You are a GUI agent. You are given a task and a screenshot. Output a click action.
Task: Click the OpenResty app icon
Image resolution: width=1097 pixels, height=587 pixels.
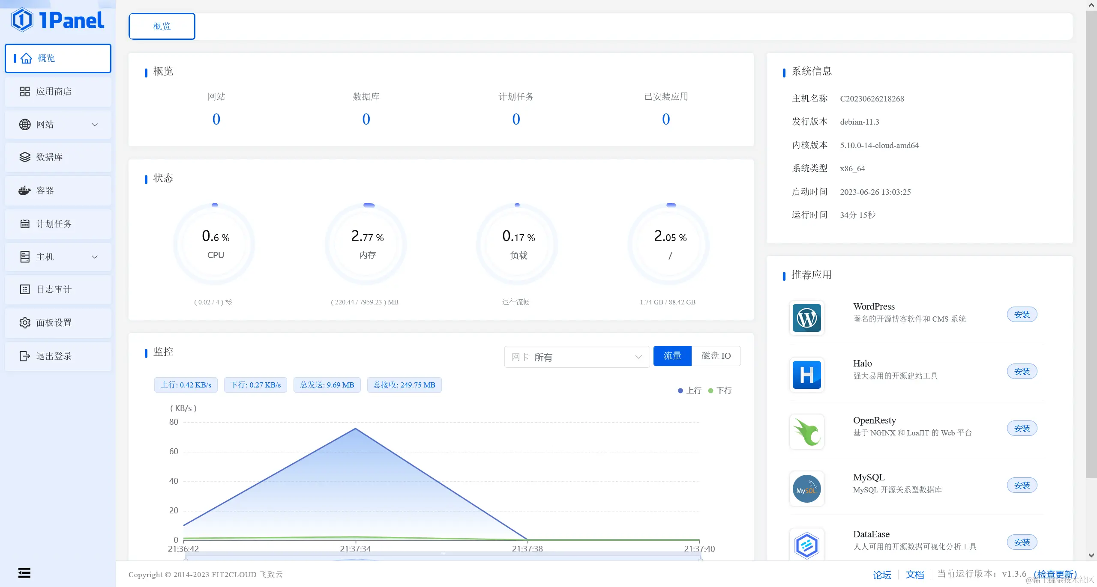806,432
